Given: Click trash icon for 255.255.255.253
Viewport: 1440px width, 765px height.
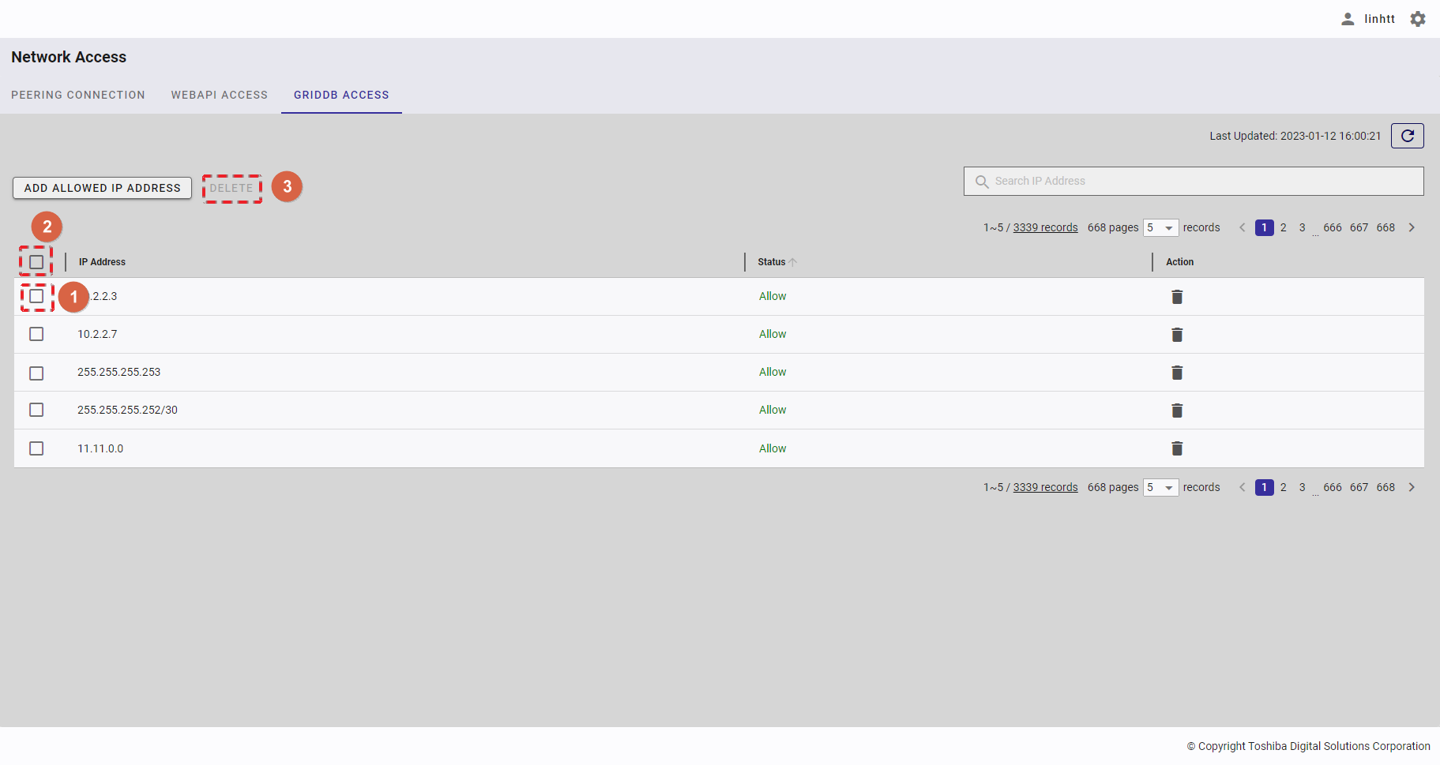Looking at the screenshot, I should pyautogui.click(x=1176, y=373).
